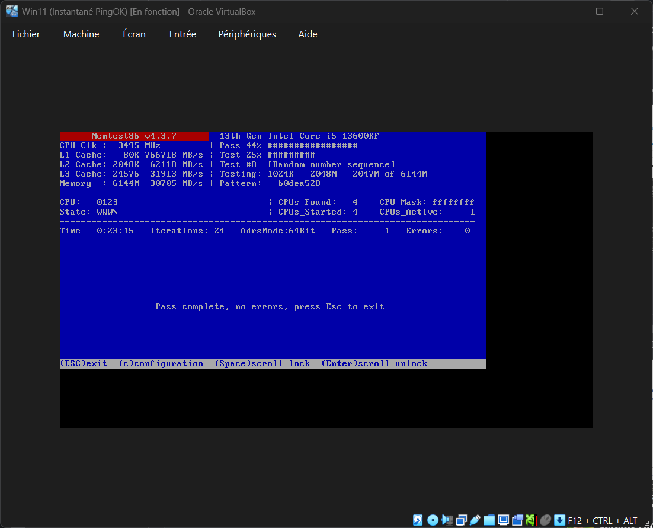653x528 pixels.
Task: Click the network adapters status icon
Action: tap(461, 520)
